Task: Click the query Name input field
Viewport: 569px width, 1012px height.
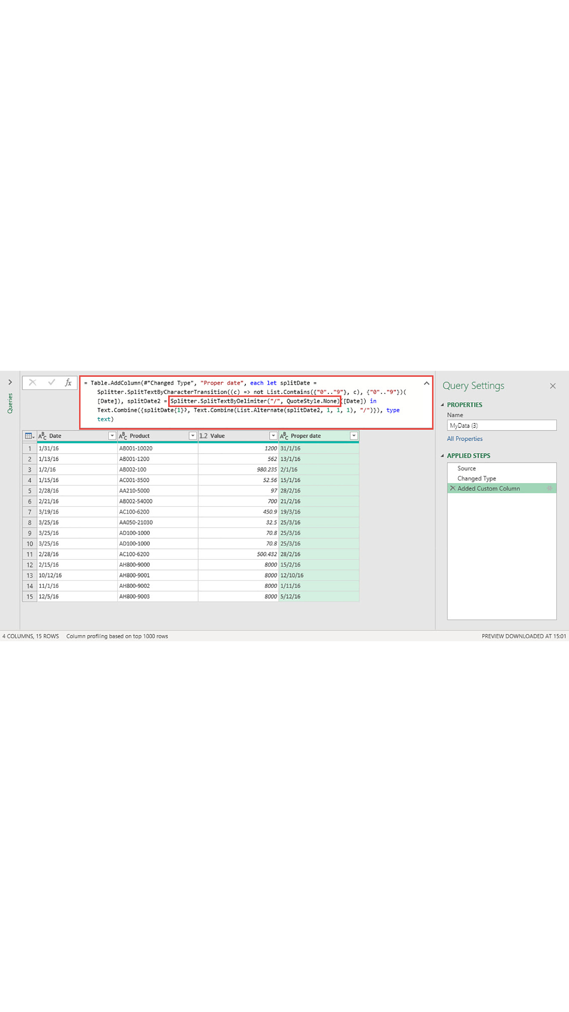Action: tap(501, 426)
